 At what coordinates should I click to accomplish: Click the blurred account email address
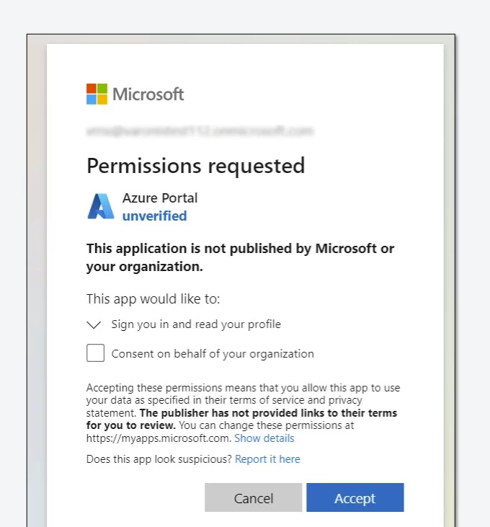pyautogui.click(x=200, y=131)
